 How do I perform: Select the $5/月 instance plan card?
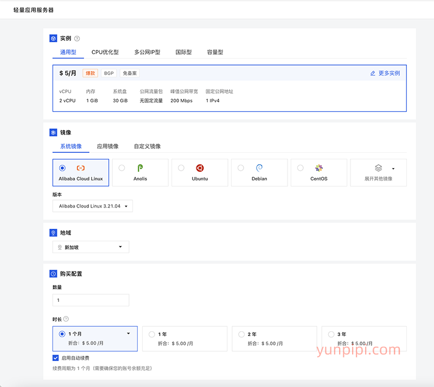click(x=228, y=89)
